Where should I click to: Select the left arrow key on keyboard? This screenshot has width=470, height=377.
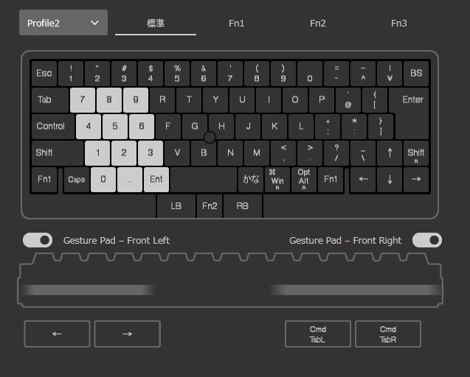click(363, 179)
